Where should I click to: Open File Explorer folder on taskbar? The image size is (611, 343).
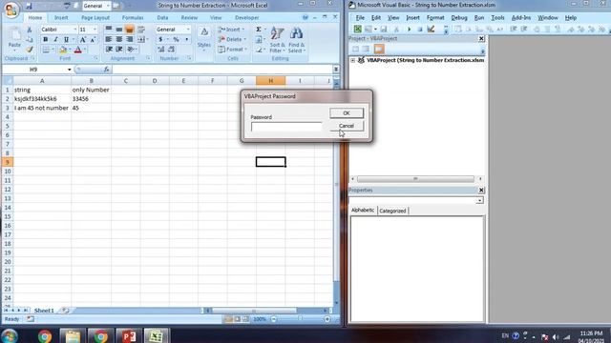pyautogui.click(x=73, y=335)
